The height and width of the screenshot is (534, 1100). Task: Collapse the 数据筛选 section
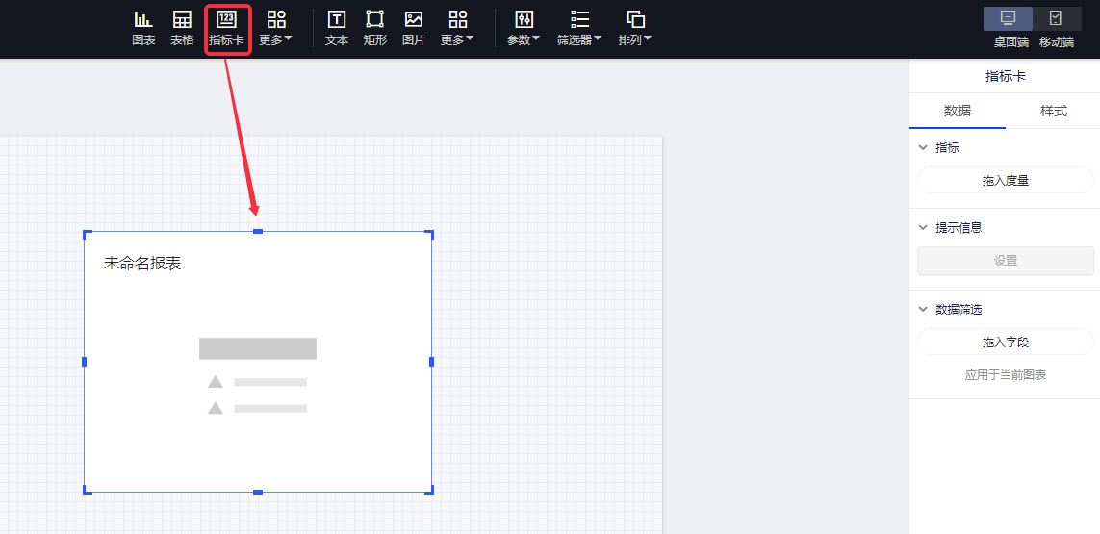pos(924,310)
